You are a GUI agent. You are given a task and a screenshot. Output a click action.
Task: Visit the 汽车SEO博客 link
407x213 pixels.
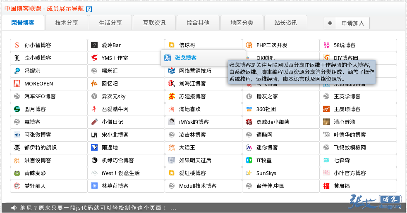40,97
